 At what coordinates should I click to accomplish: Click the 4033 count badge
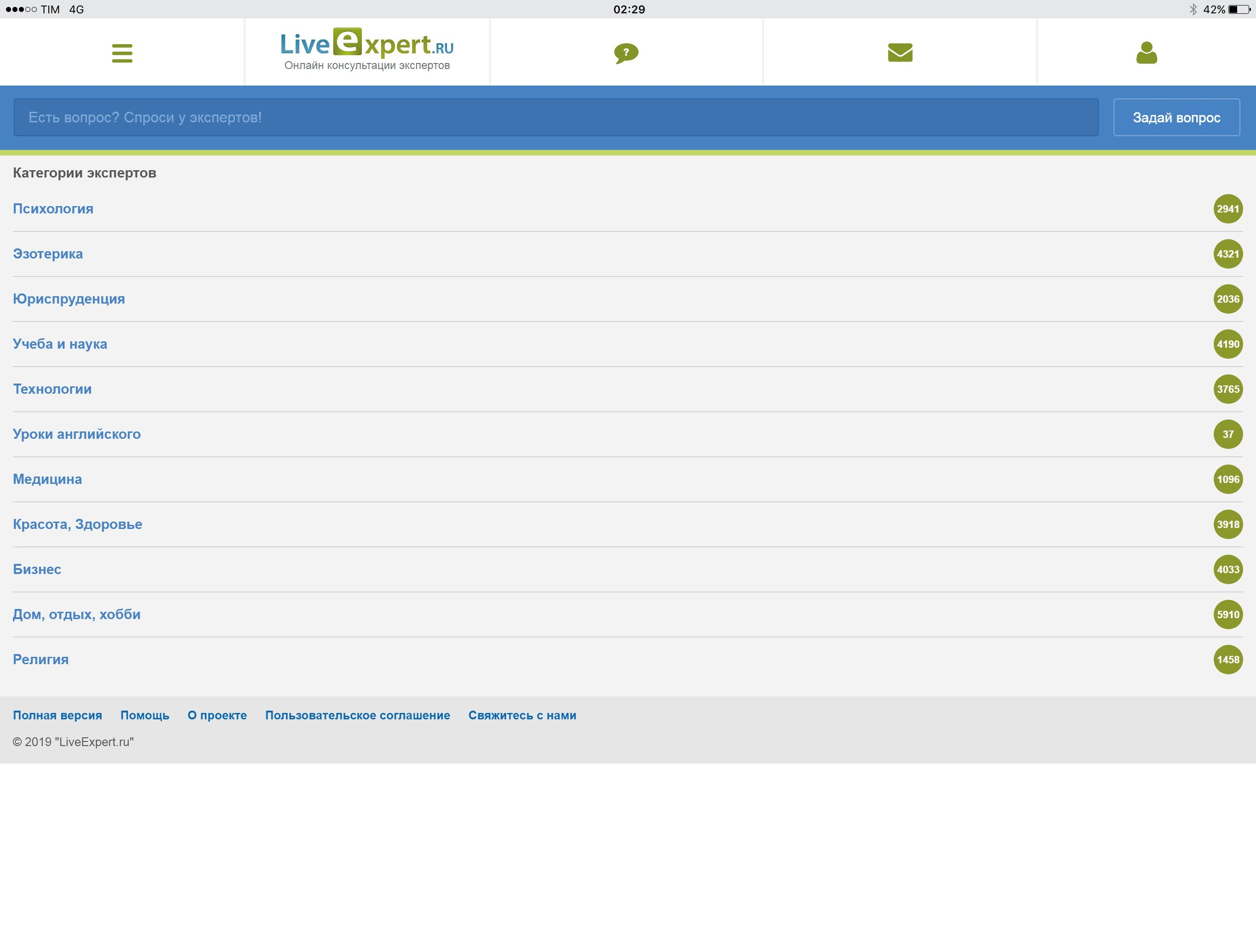click(1227, 569)
